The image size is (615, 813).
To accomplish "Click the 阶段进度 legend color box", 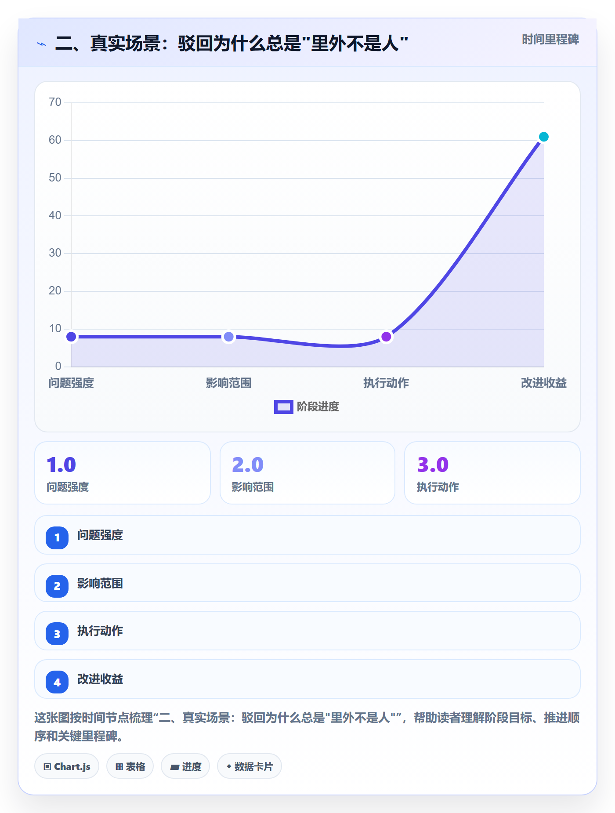I will pyautogui.click(x=283, y=407).
